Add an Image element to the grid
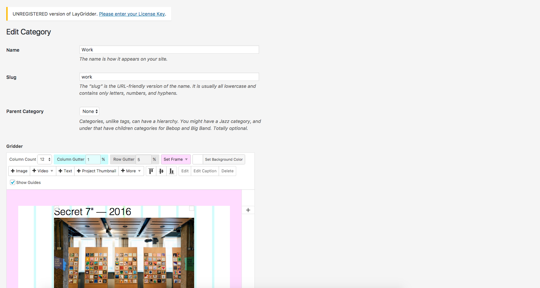 click(19, 171)
